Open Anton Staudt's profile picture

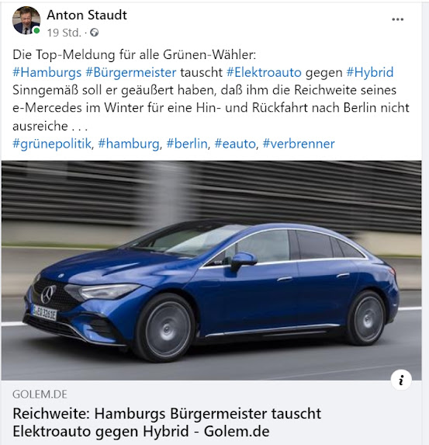(26, 20)
